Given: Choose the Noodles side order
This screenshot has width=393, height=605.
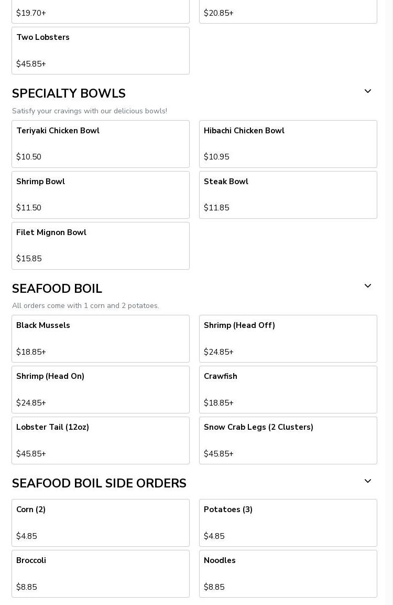Looking at the screenshot, I should tap(288, 574).
